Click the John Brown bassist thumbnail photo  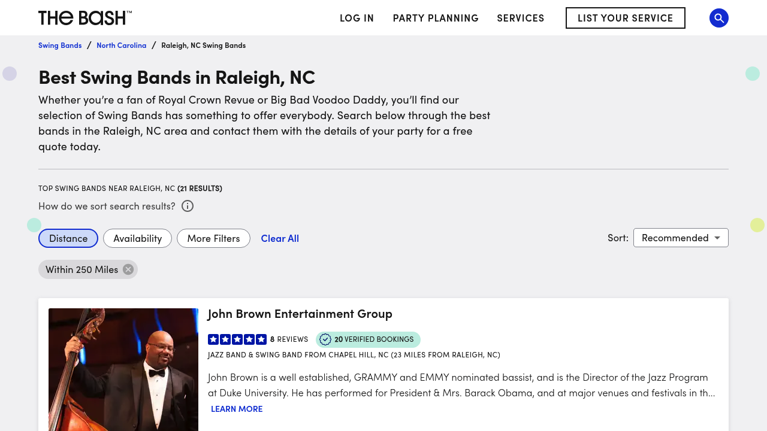[123, 369]
